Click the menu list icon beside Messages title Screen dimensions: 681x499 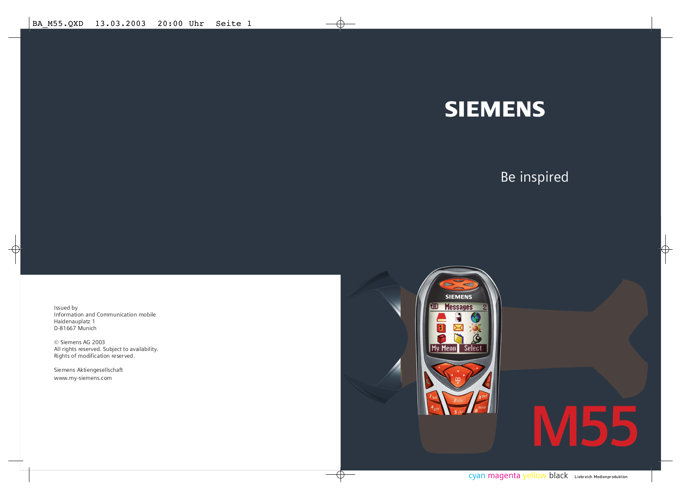[434, 306]
